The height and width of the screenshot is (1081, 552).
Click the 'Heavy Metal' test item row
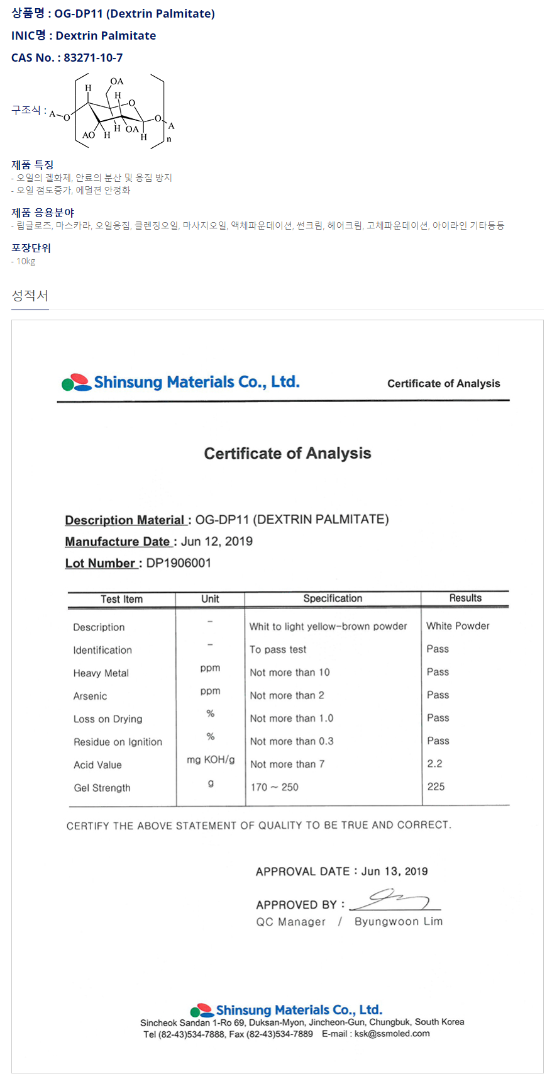pos(101,673)
